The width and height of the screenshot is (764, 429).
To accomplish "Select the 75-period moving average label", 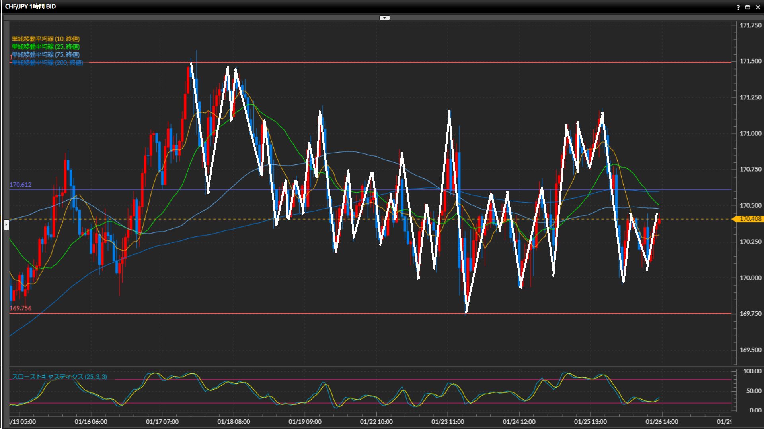I will 46,54.
